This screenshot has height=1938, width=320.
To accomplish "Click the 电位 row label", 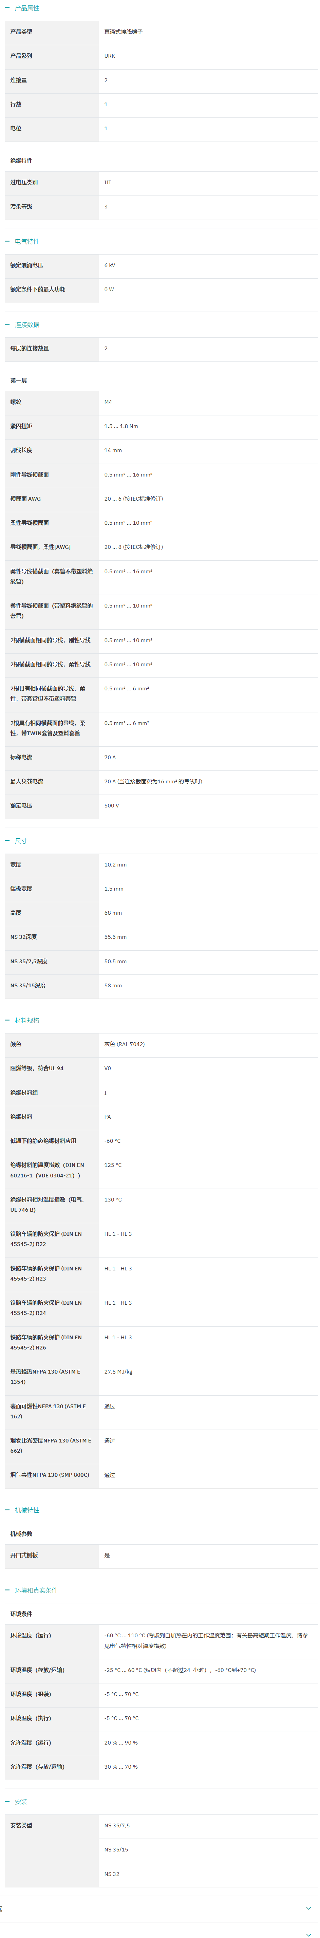I will coord(16,128).
